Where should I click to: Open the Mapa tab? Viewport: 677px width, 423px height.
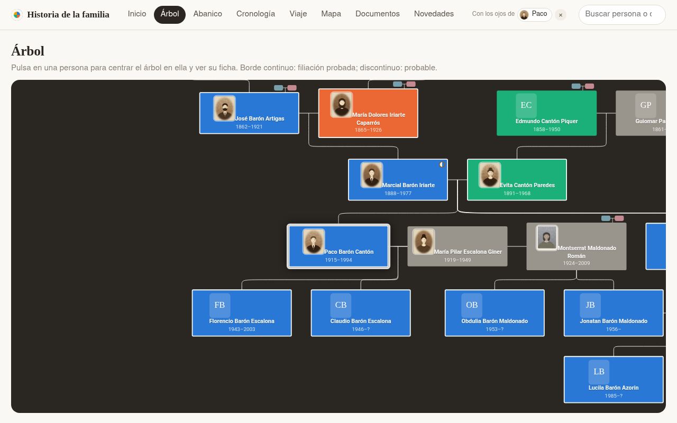(331, 14)
